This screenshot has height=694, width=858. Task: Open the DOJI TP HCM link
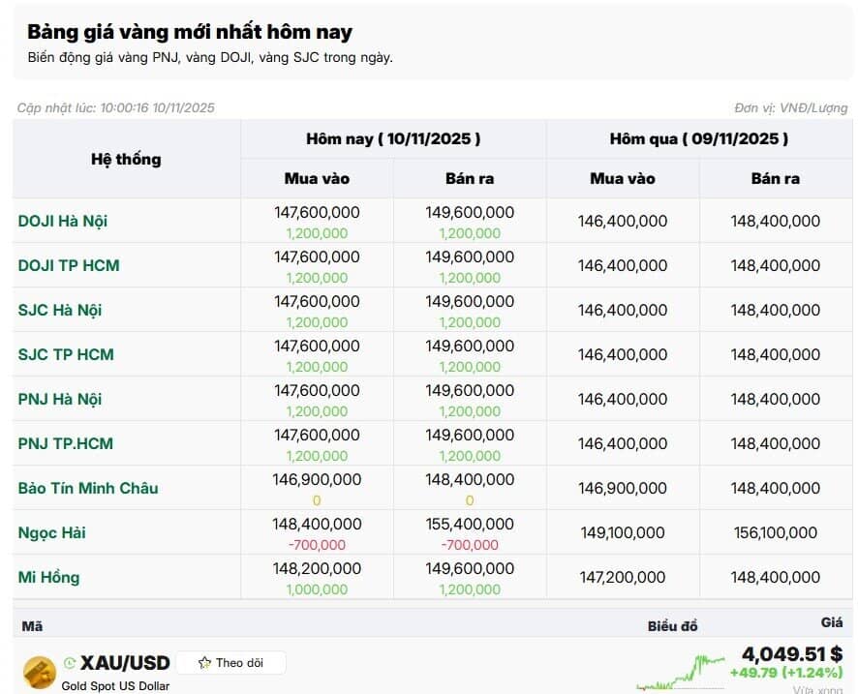69,265
